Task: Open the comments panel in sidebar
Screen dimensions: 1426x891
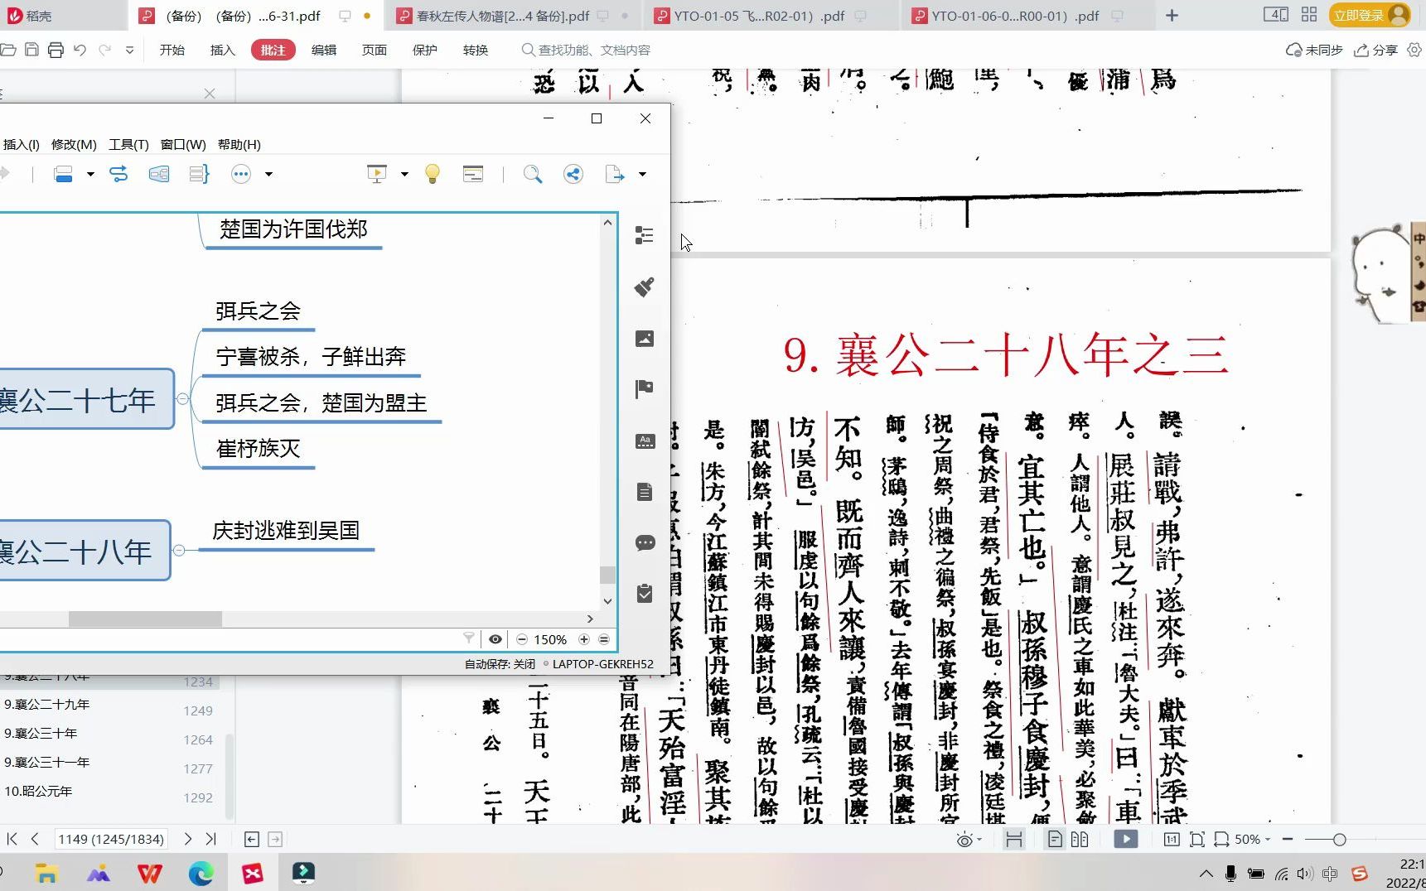Action: (645, 543)
